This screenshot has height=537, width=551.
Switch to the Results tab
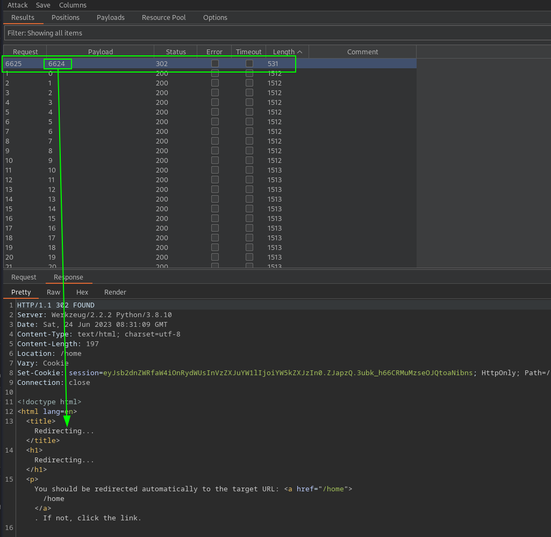coord(23,18)
